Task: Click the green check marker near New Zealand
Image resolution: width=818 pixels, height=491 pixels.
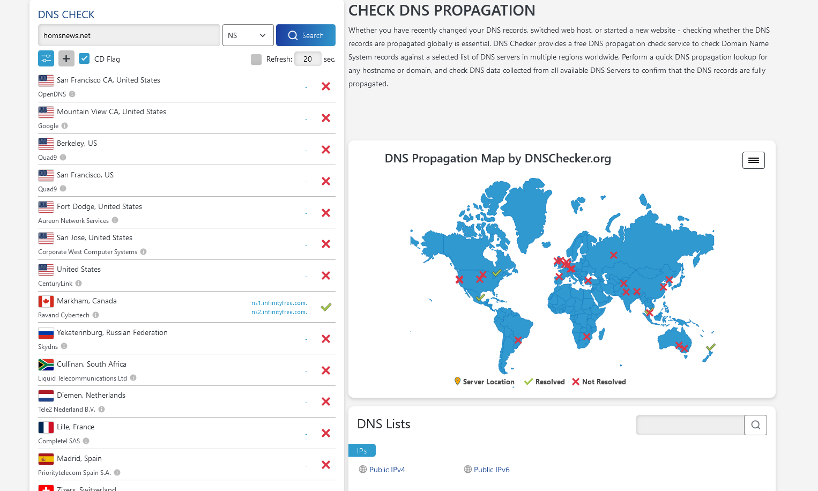Action: pyautogui.click(x=711, y=347)
